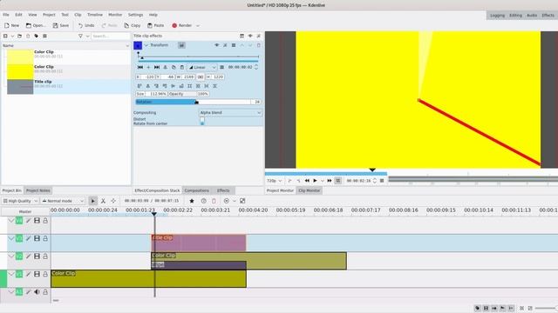Hide the V1 video track

(37, 274)
